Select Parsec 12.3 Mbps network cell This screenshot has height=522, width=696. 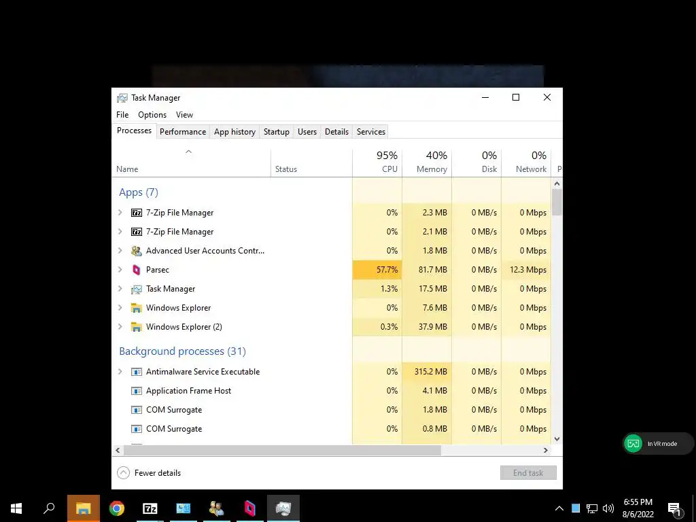tap(527, 270)
